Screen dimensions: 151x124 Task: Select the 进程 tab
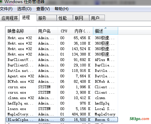click(28, 17)
